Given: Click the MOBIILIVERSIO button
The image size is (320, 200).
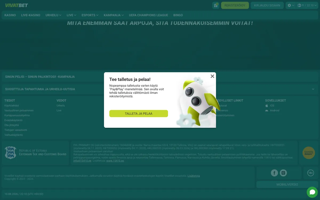Looking at the screenshot, I should pos(287,185).
